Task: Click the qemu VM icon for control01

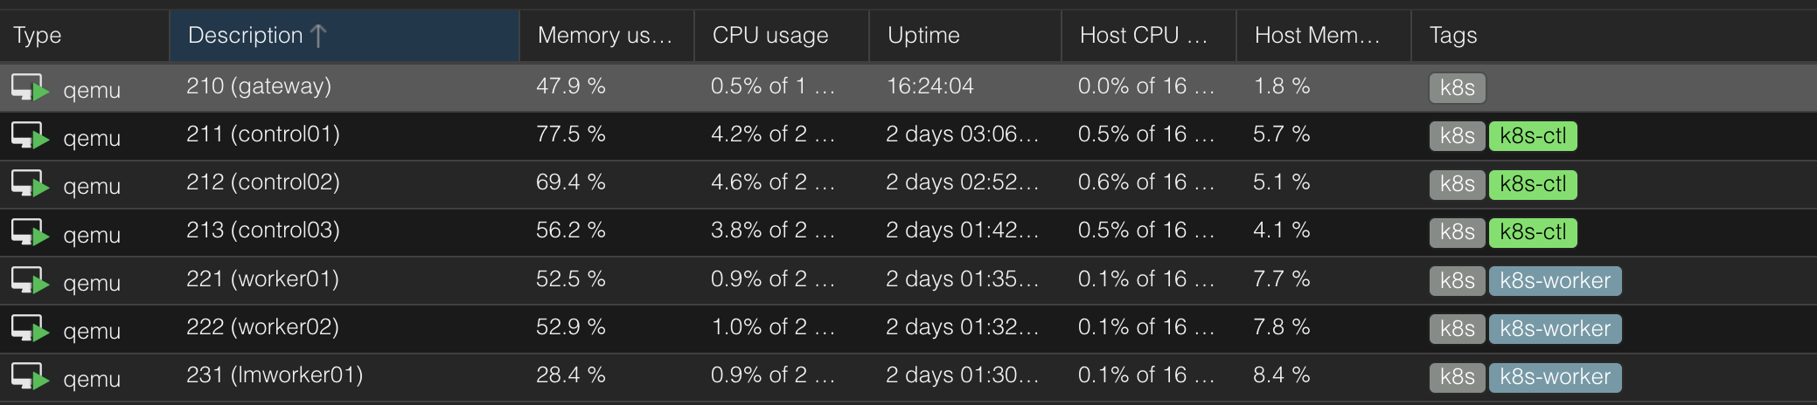Action: coord(30,136)
